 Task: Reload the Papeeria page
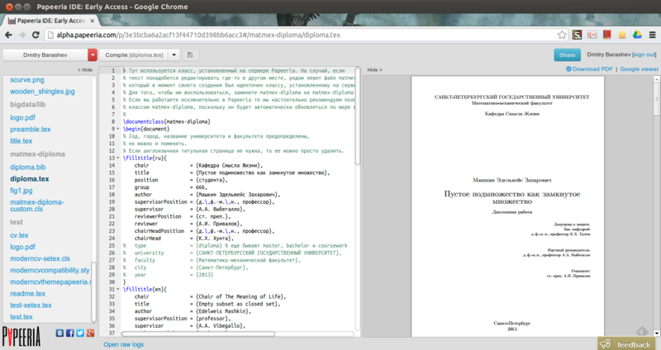pos(36,35)
